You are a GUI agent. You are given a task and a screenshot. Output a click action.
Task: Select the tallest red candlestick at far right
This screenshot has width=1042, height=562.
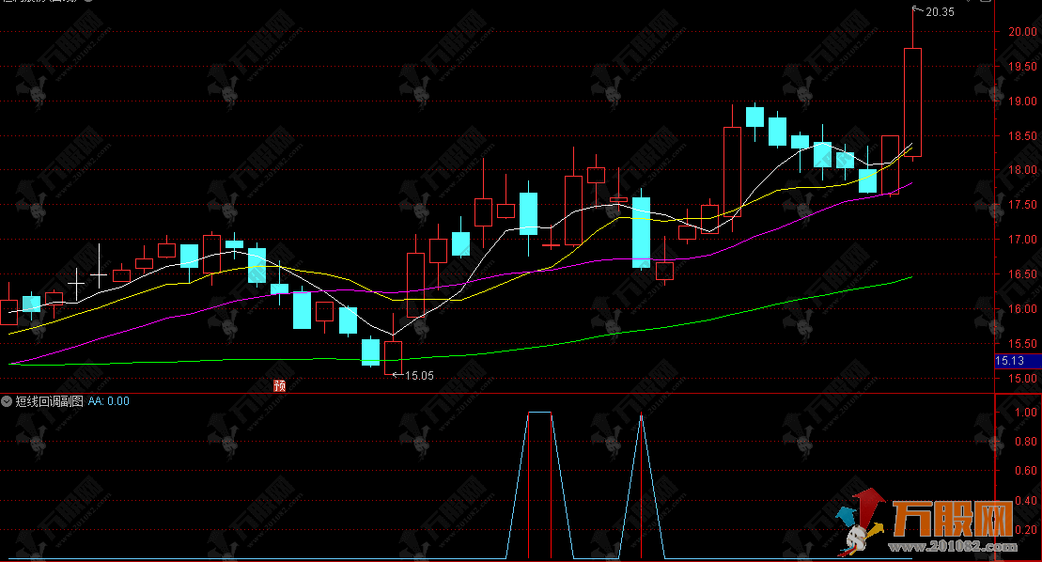[x=912, y=101]
